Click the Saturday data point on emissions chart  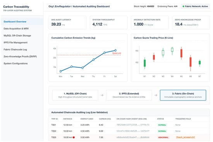click(115, 50)
